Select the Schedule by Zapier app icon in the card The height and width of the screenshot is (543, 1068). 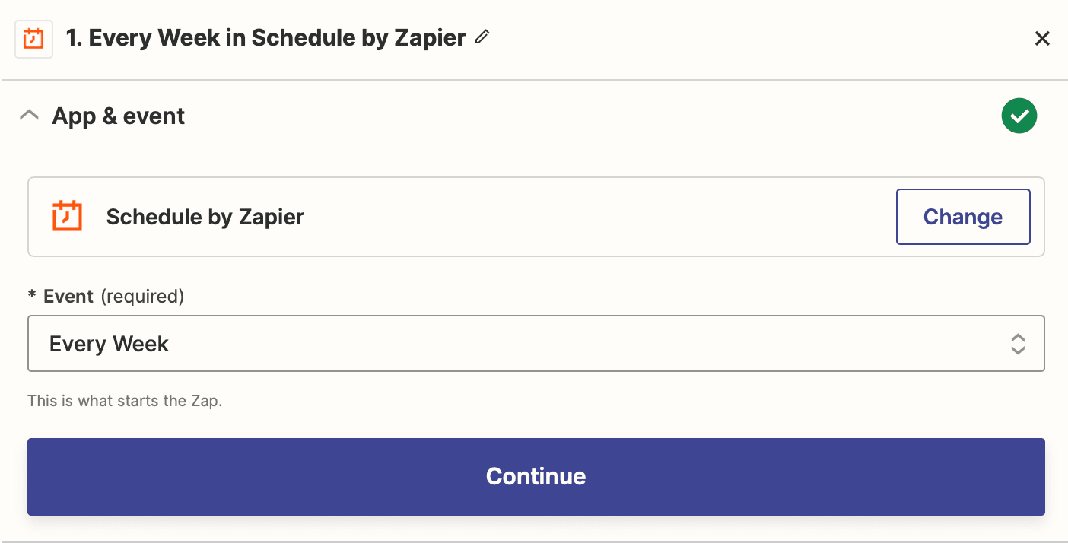pos(67,216)
